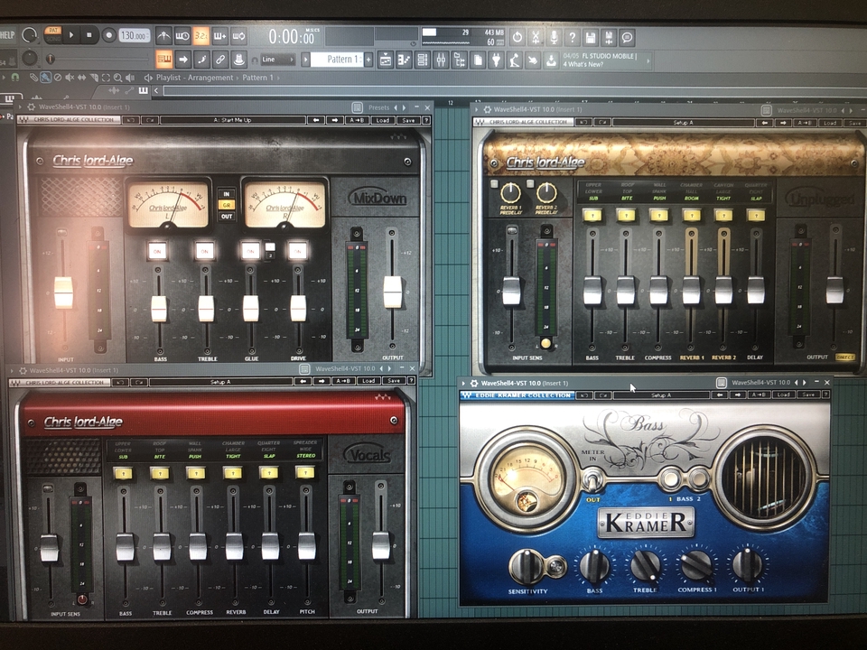Click the tempo field showing 130.000
The image size is (867, 650).
click(134, 35)
